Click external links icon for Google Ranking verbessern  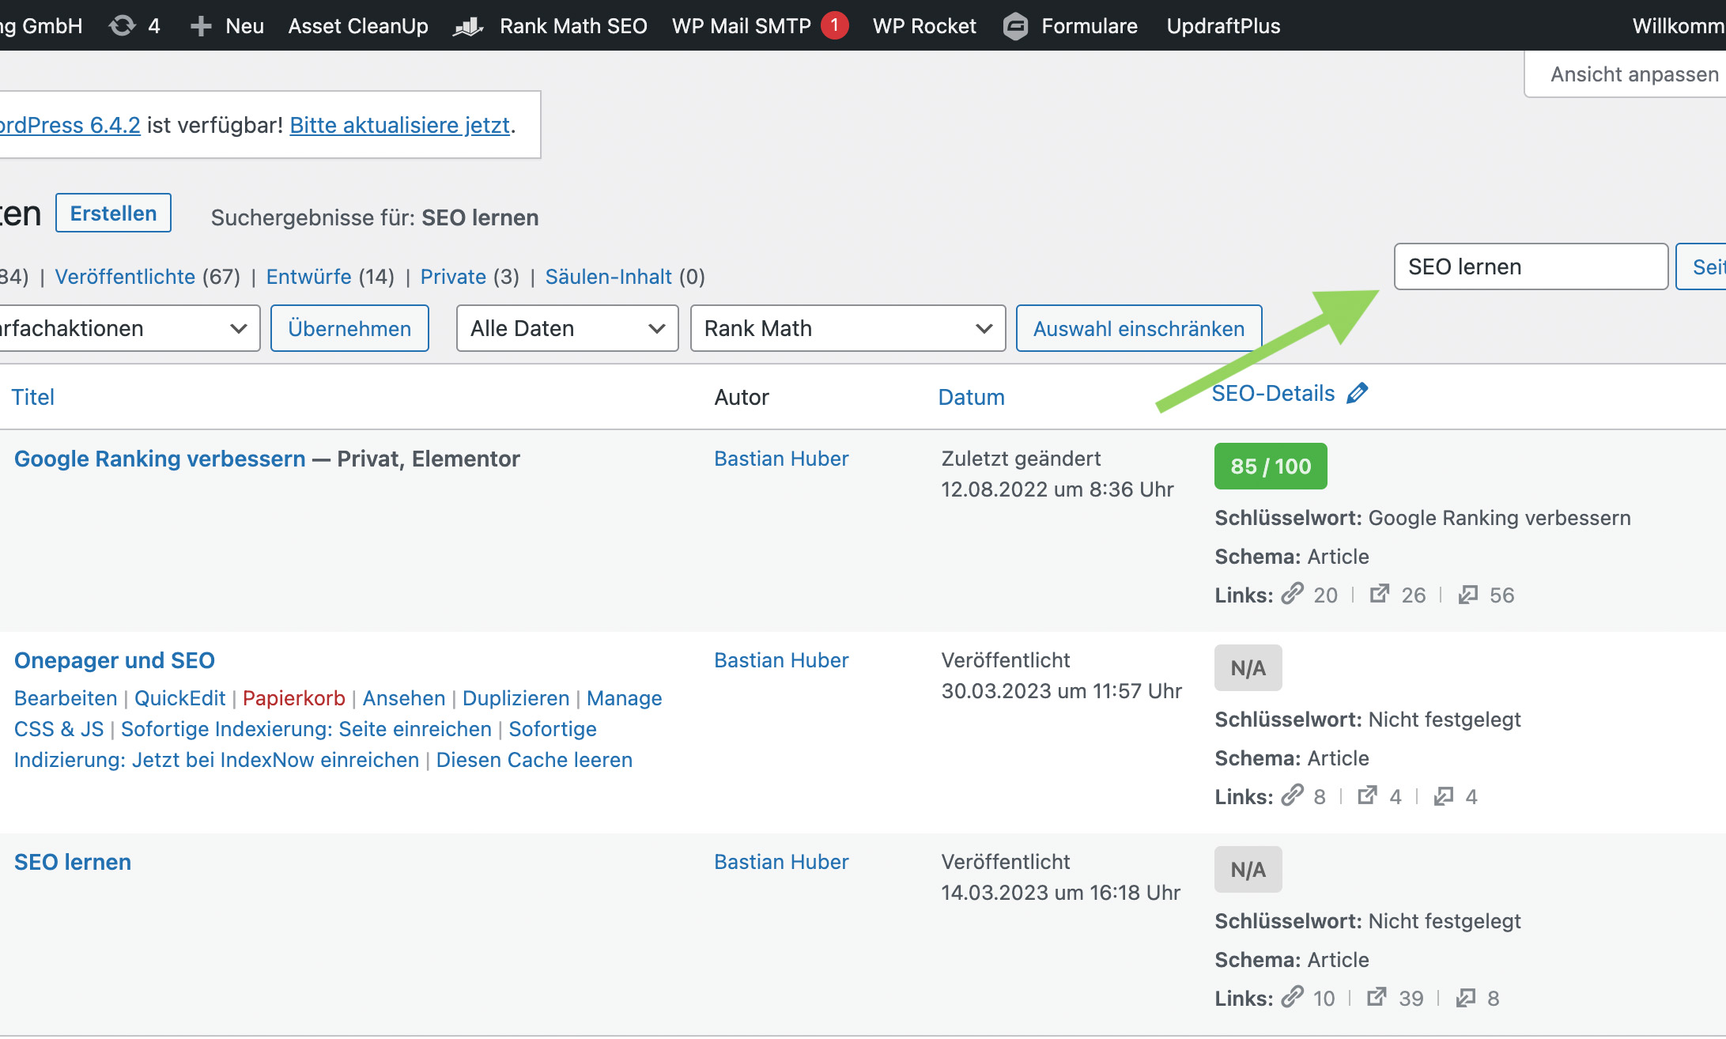(x=1380, y=594)
